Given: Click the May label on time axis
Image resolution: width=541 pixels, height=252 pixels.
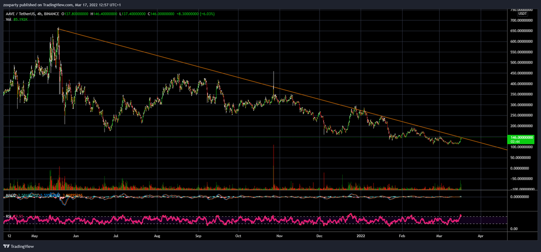Looking at the screenshot, I should [x=36, y=235].
